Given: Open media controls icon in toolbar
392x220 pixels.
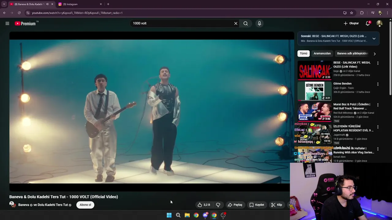Looking at the screenshot, I should (x=373, y=13).
